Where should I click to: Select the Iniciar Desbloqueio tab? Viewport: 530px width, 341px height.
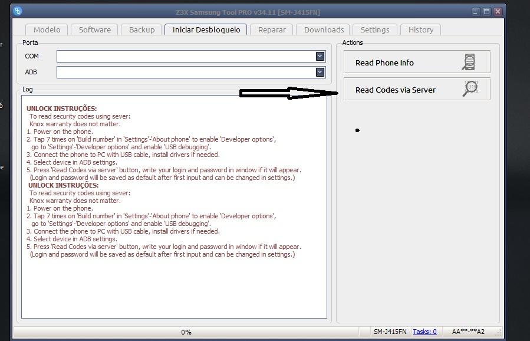[206, 29]
